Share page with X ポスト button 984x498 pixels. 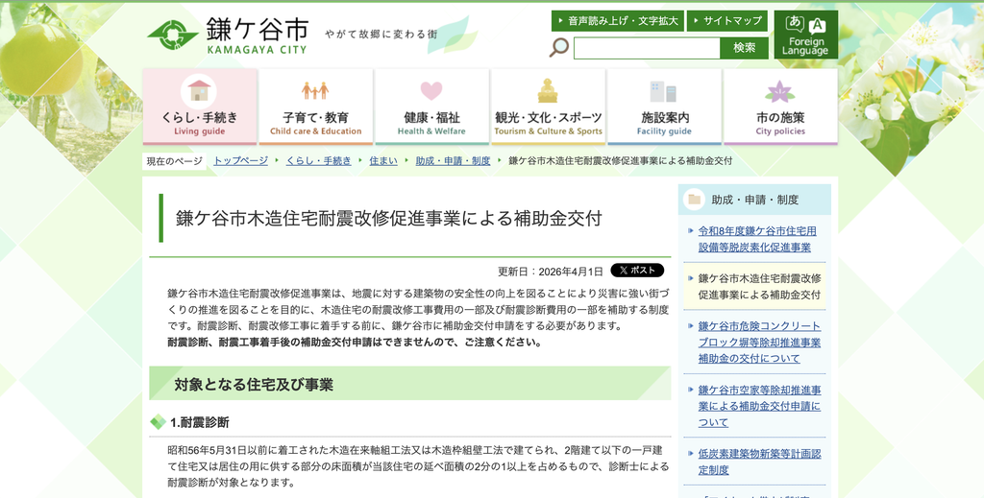(637, 271)
